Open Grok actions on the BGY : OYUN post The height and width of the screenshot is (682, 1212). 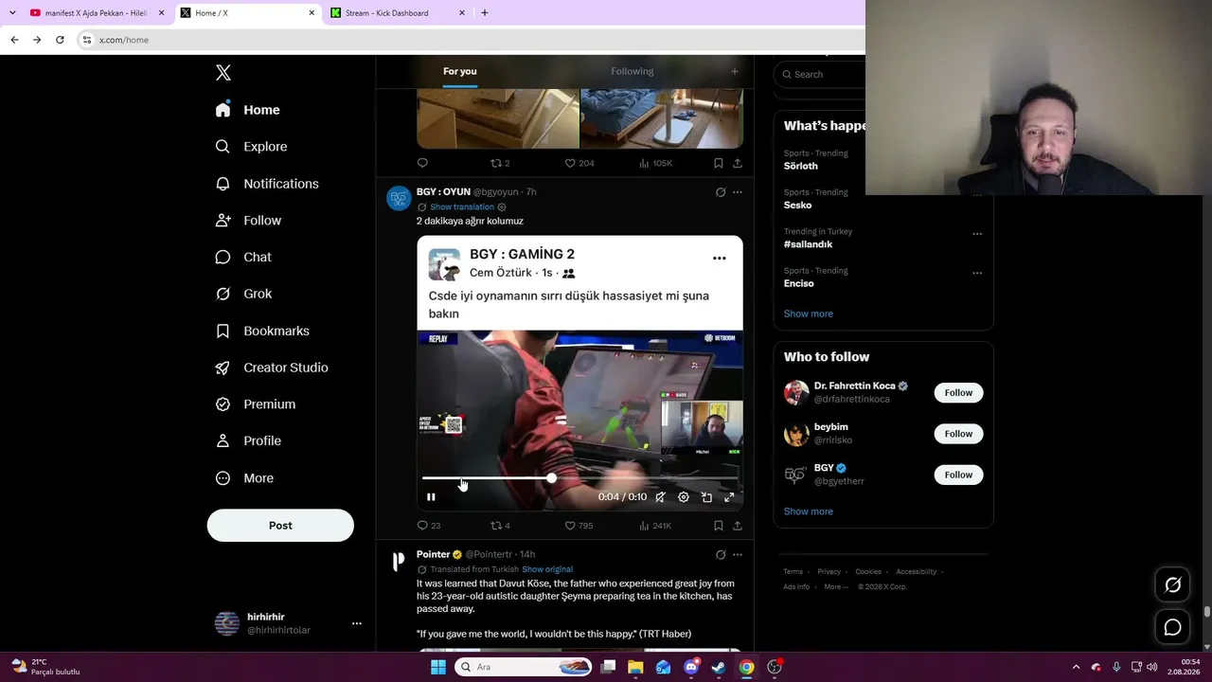[721, 192]
